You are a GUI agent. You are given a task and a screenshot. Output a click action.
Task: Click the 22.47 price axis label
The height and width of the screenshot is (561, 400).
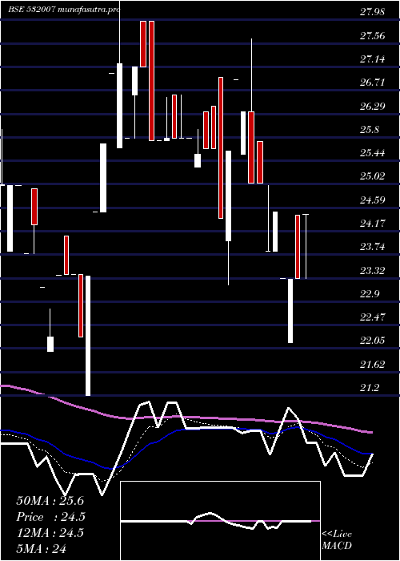tap(372, 317)
